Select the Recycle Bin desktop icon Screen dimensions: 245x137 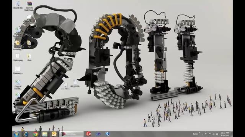tap(18, 5)
